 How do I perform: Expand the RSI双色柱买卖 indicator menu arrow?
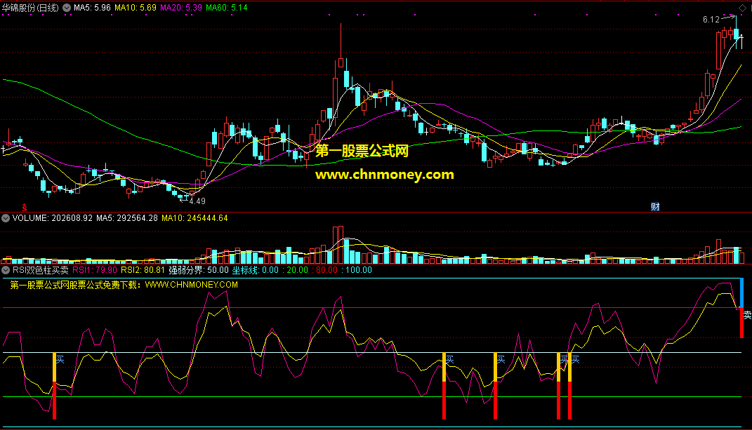pos(6,270)
